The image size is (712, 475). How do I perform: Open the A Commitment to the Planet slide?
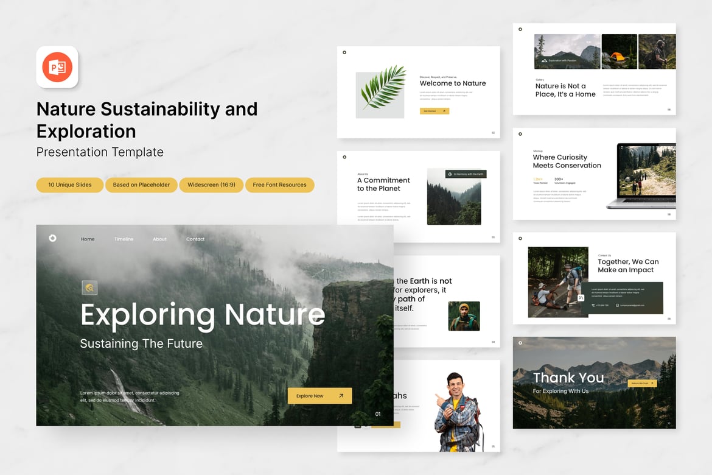tap(418, 197)
